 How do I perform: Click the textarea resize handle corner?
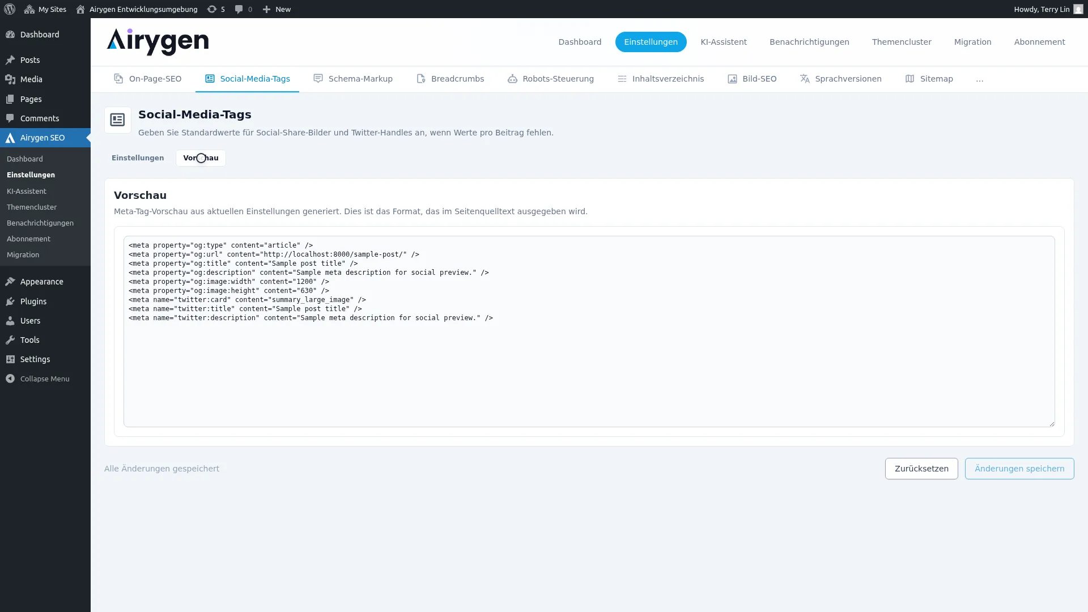coord(1052,423)
